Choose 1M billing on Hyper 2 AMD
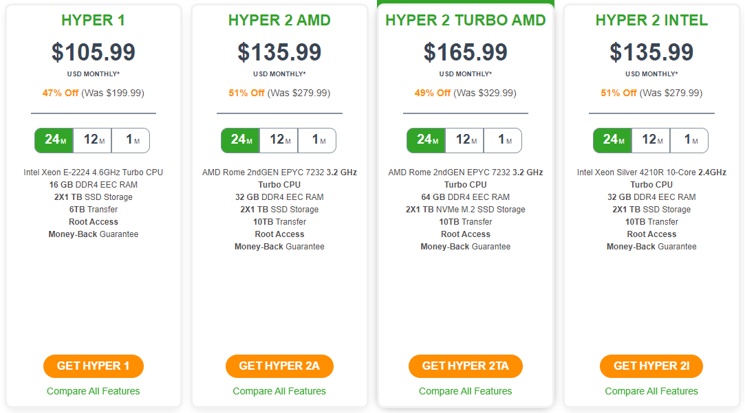Screen dimensions: 745x413 click(x=317, y=140)
